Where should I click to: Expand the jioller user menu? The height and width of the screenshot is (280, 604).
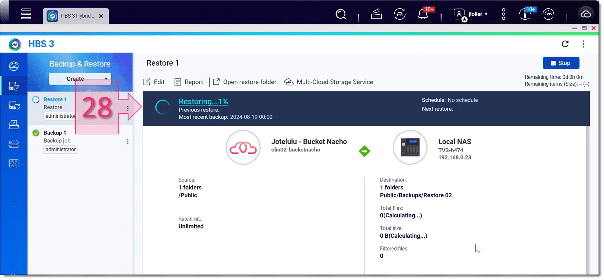478,14
